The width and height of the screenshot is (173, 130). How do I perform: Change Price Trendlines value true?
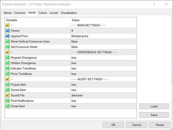pyautogui.click(x=74, y=74)
